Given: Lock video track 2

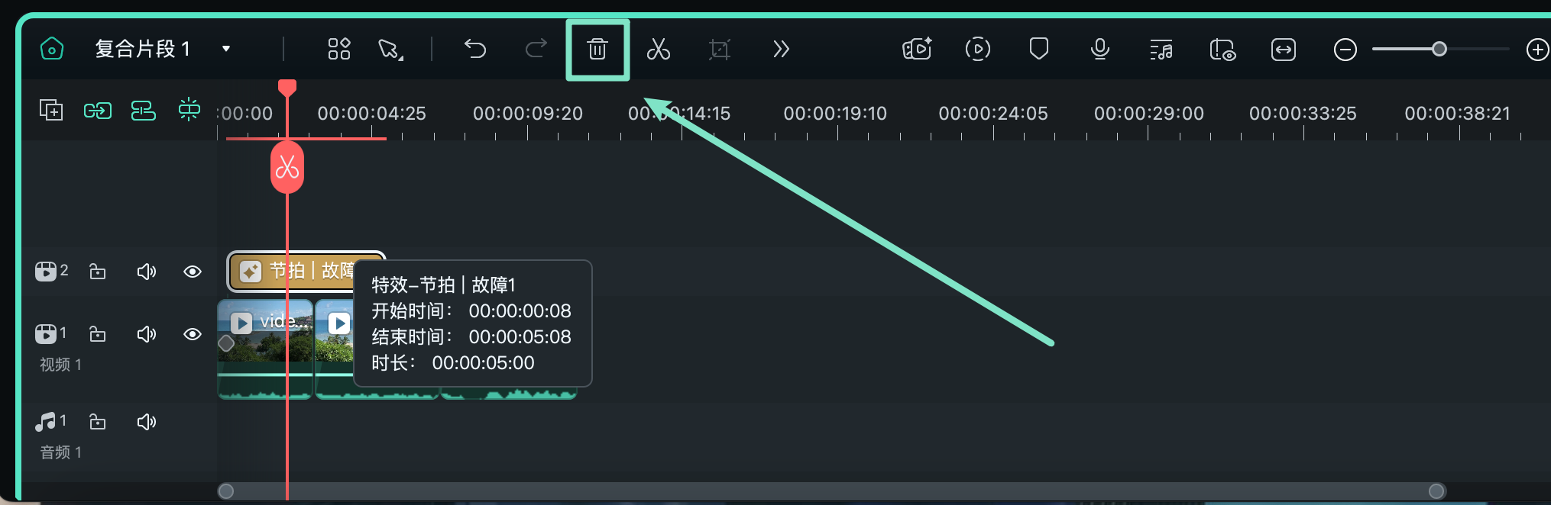Looking at the screenshot, I should pos(98,272).
